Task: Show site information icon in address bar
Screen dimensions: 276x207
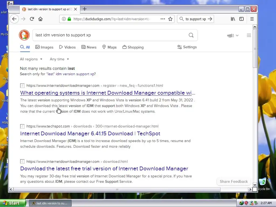Action: coord(64,19)
